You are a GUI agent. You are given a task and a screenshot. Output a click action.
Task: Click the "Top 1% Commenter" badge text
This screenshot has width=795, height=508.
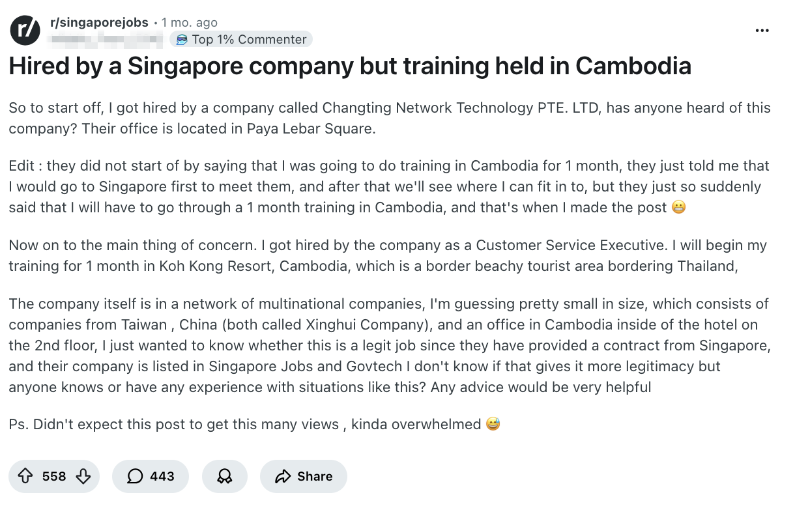click(249, 40)
